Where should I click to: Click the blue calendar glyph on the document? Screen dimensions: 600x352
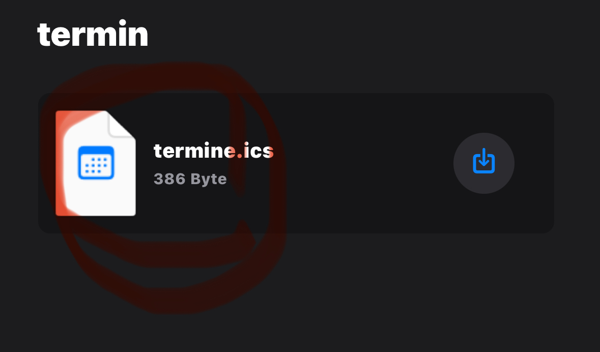click(96, 163)
